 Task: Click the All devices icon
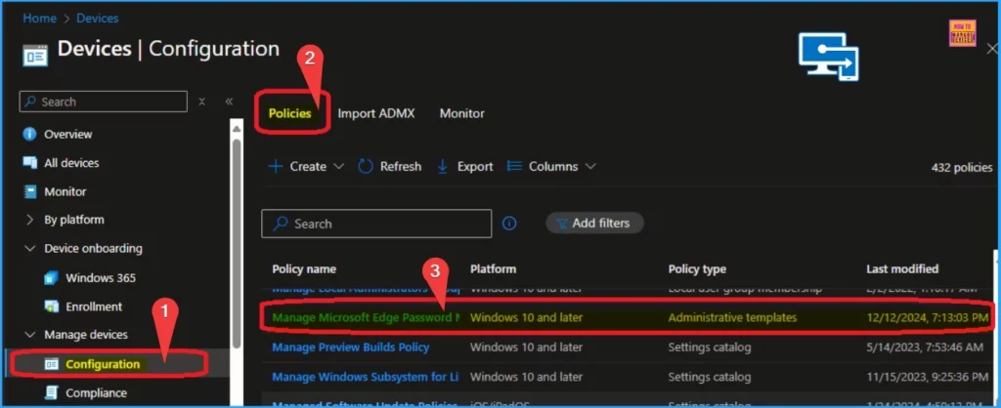point(30,163)
